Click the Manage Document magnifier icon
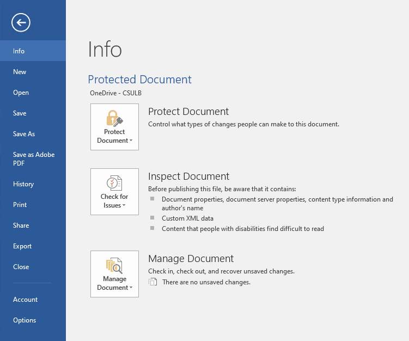The height and width of the screenshot is (341, 409). pos(114,265)
